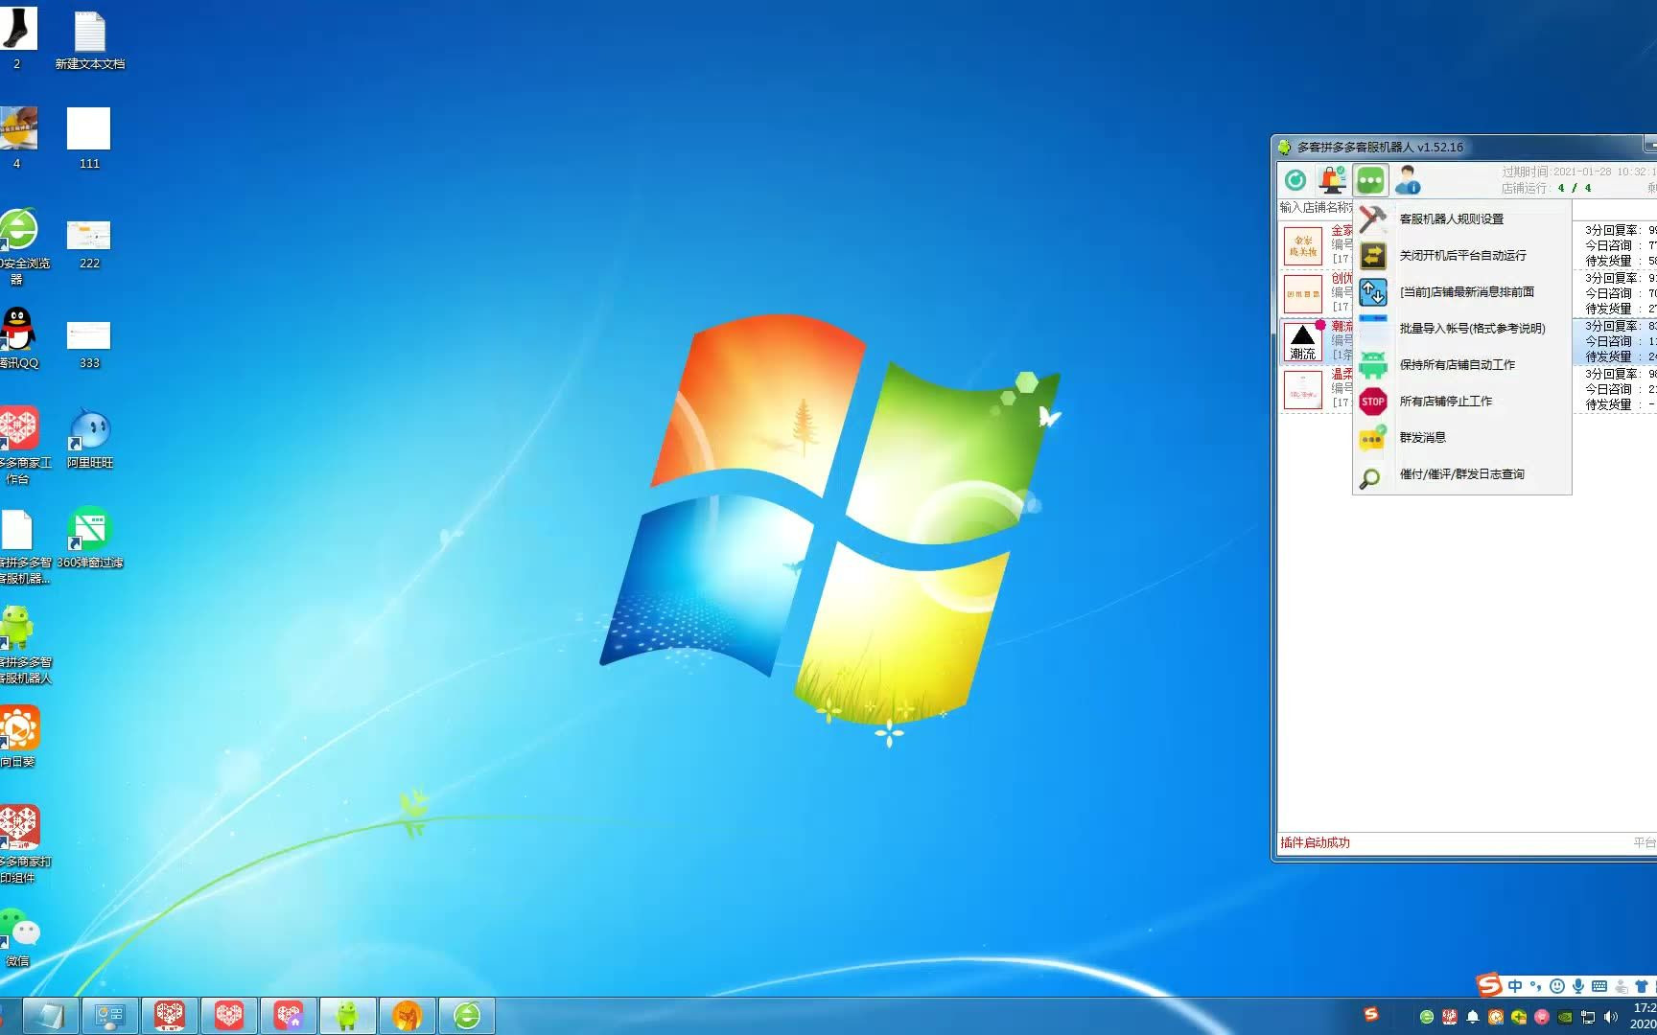The width and height of the screenshot is (1657, 1035).
Task: Open the system tray notification bell
Action: pyautogui.click(x=1473, y=1017)
